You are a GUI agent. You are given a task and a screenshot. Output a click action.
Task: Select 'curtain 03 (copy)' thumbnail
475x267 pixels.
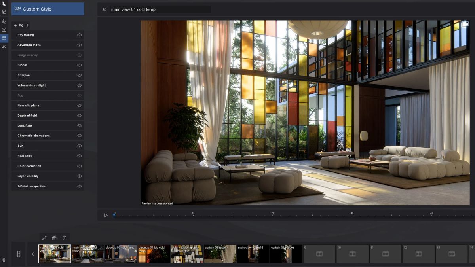coord(220,254)
